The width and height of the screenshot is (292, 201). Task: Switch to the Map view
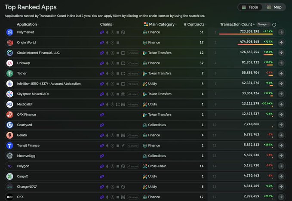[274, 7]
